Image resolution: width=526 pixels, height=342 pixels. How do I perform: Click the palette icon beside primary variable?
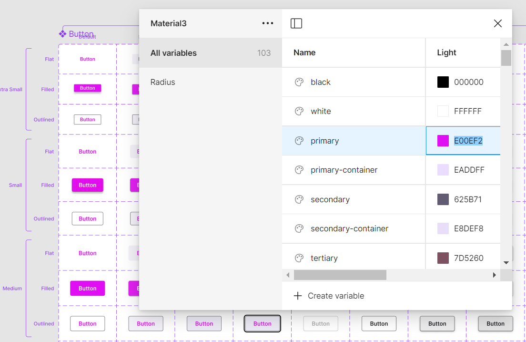click(x=299, y=140)
